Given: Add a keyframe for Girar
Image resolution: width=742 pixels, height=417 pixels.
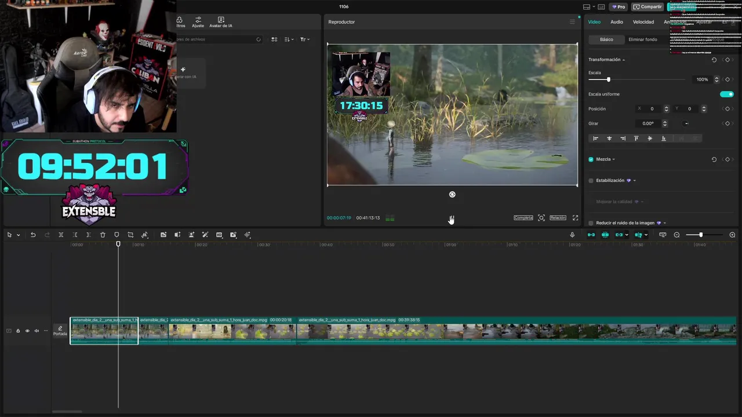Looking at the screenshot, I should point(728,123).
